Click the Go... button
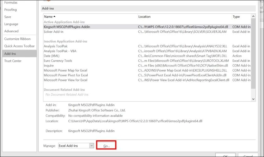This screenshot has height=157, width=264. 106,145
